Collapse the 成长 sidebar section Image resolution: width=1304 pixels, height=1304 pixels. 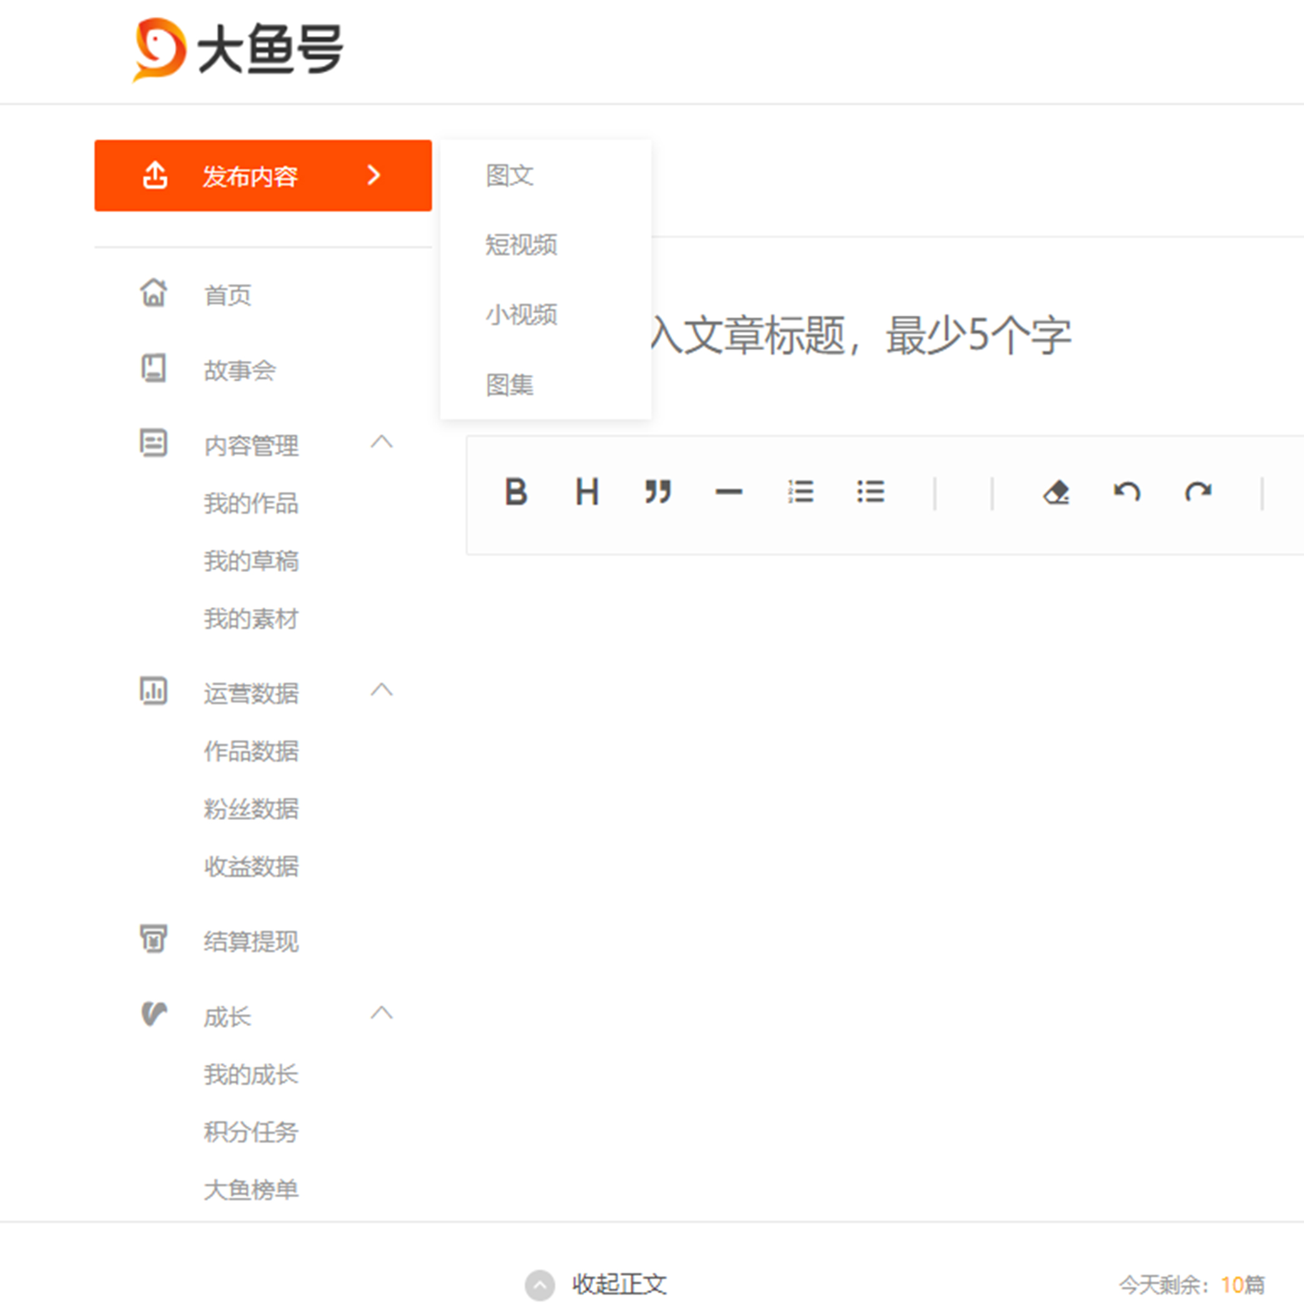(382, 1014)
